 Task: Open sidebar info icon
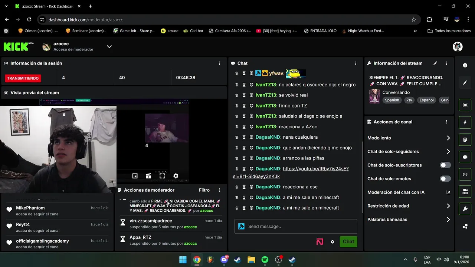pyautogui.click(x=465, y=65)
